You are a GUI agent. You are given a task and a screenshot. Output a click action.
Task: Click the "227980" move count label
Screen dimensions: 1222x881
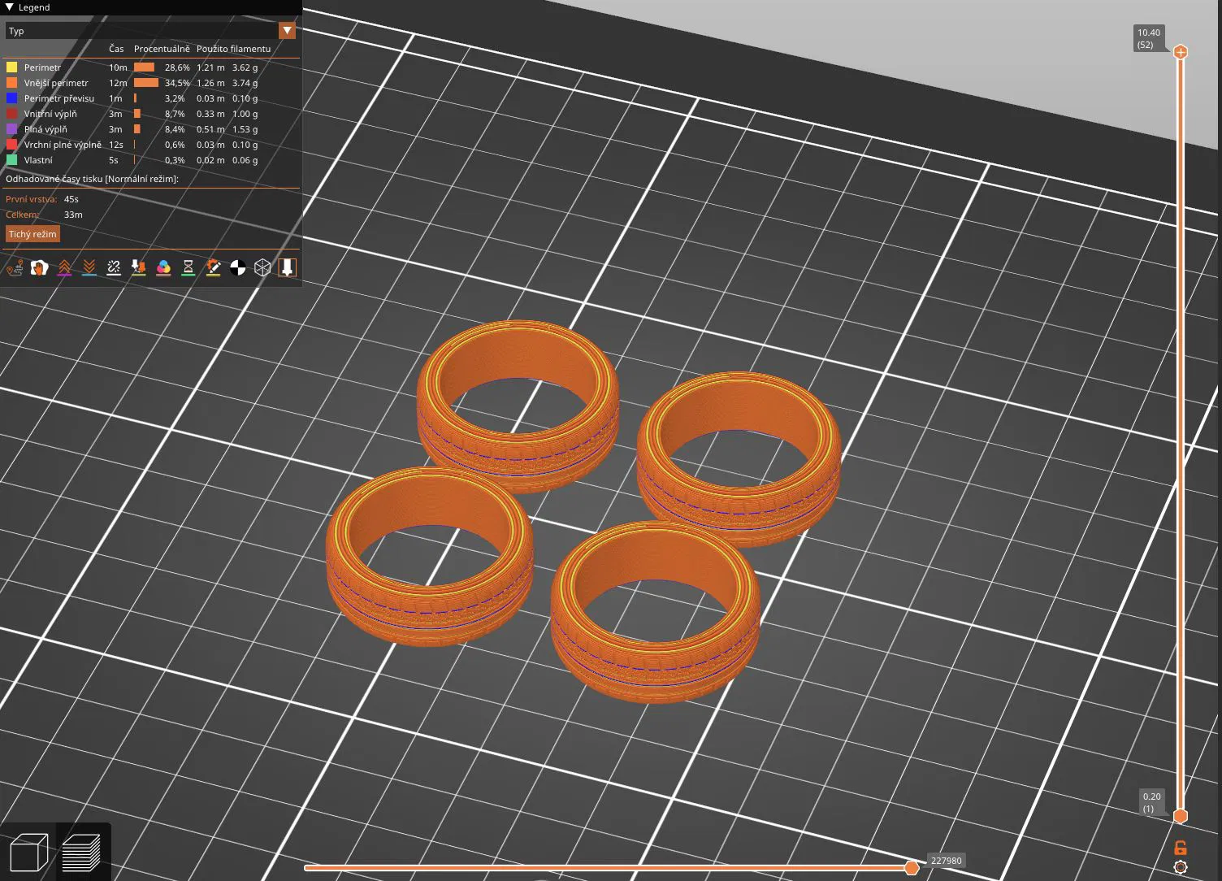click(947, 861)
